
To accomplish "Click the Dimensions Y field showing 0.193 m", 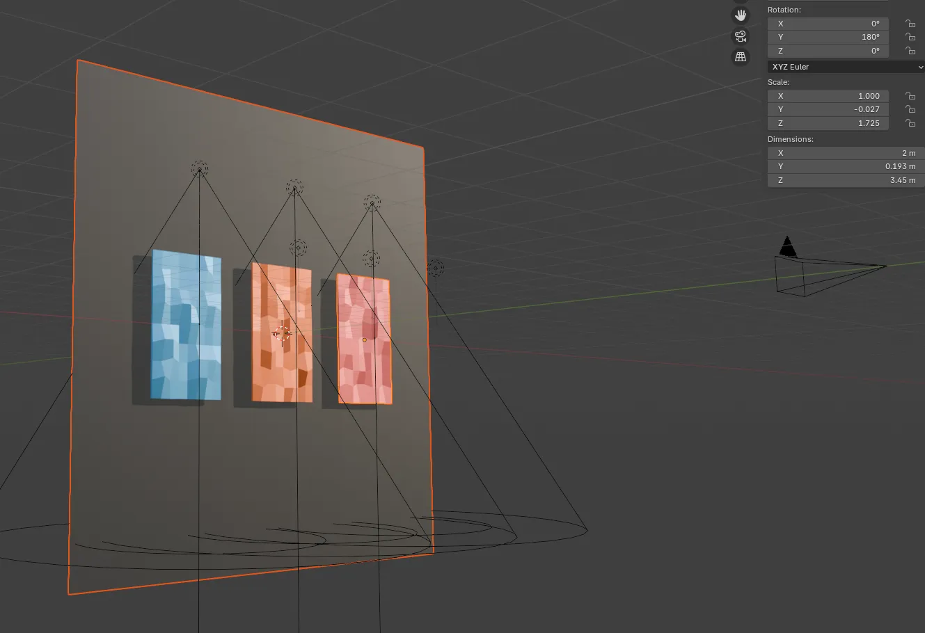I will [x=846, y=166].
